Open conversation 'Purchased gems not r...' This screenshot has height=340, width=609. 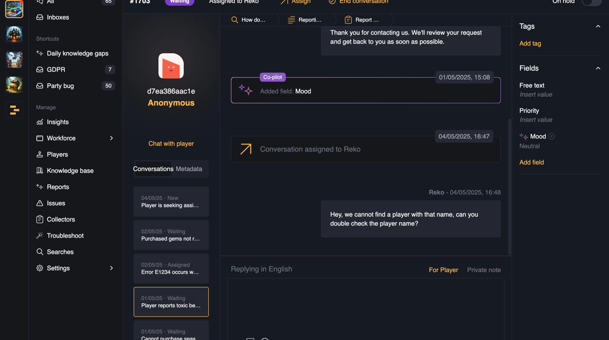171,235
